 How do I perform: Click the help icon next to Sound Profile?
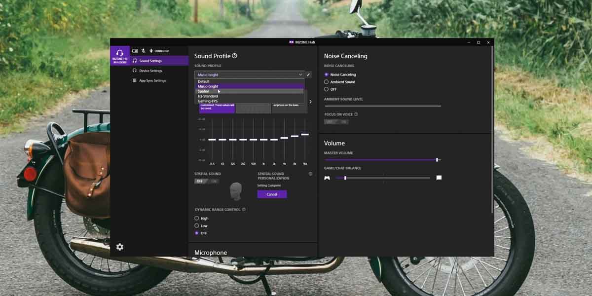pos(234,56)
